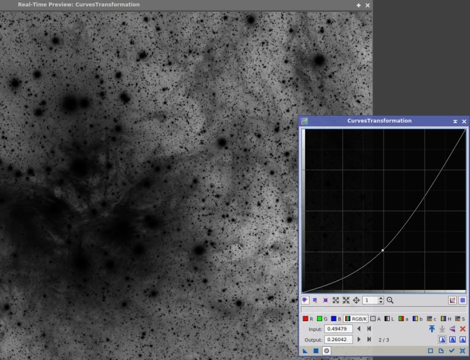470x360 pixels.
Task: Select the Select Point Mode tool
Action: coord(315,300)
